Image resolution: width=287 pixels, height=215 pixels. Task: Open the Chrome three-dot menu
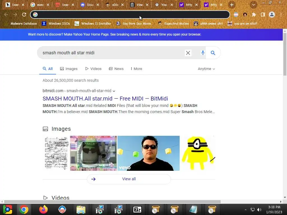281,15
